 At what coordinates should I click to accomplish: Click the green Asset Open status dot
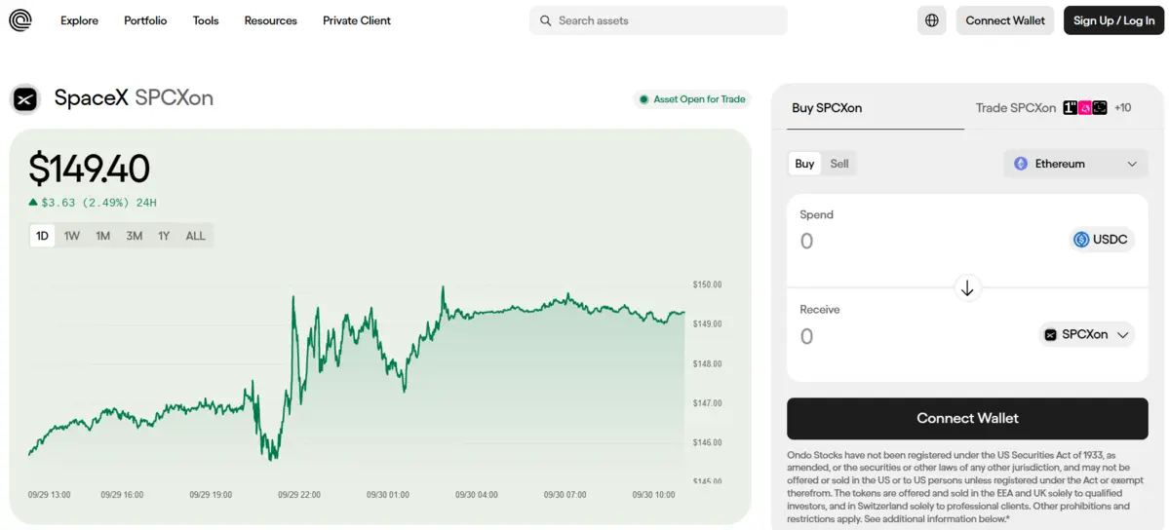pos(643,99)
